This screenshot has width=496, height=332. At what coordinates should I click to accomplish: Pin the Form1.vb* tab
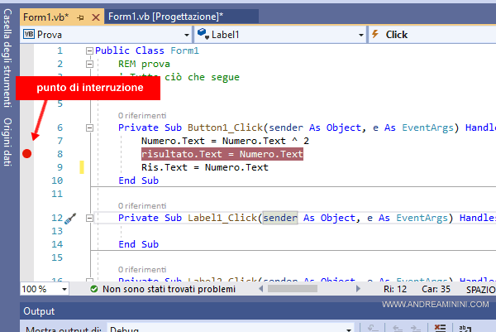pos(79,17)
